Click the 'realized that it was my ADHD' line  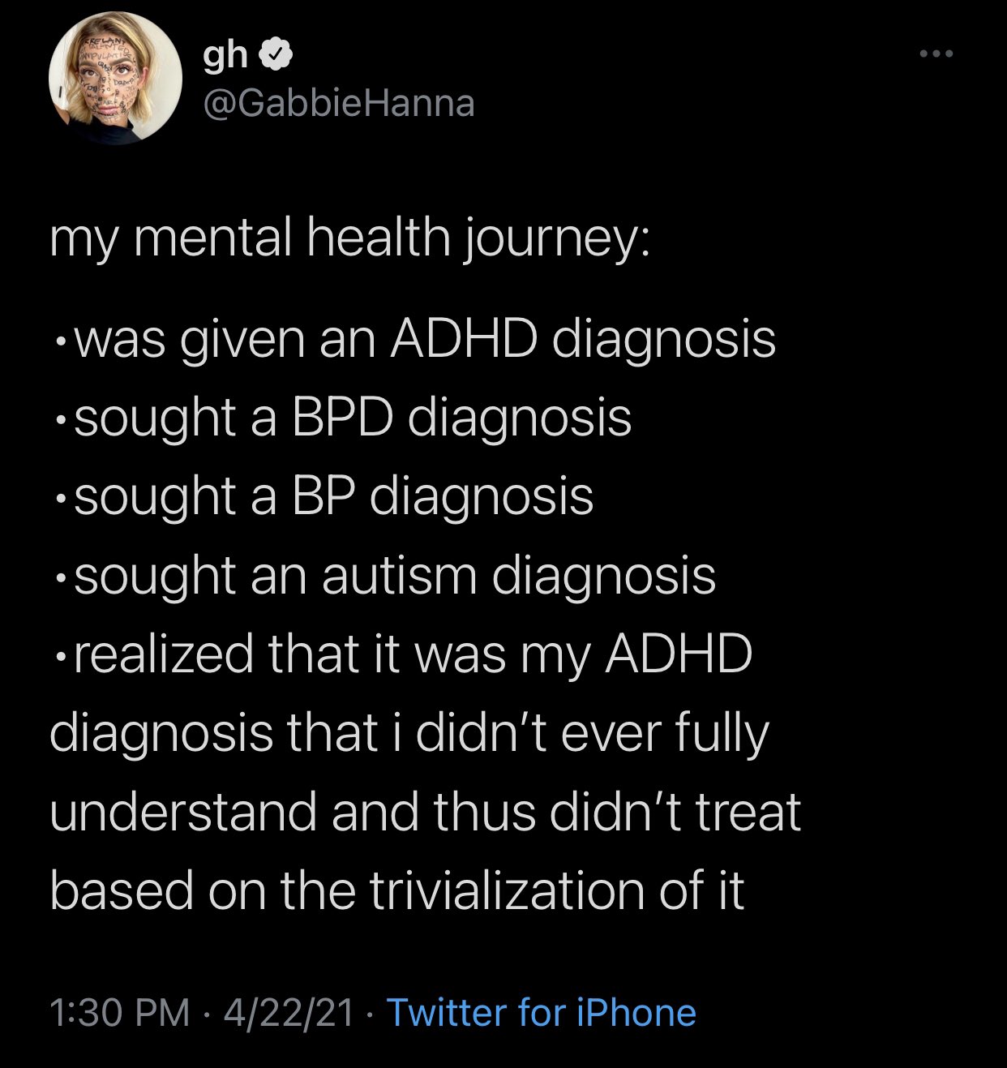tap(401, 654)
